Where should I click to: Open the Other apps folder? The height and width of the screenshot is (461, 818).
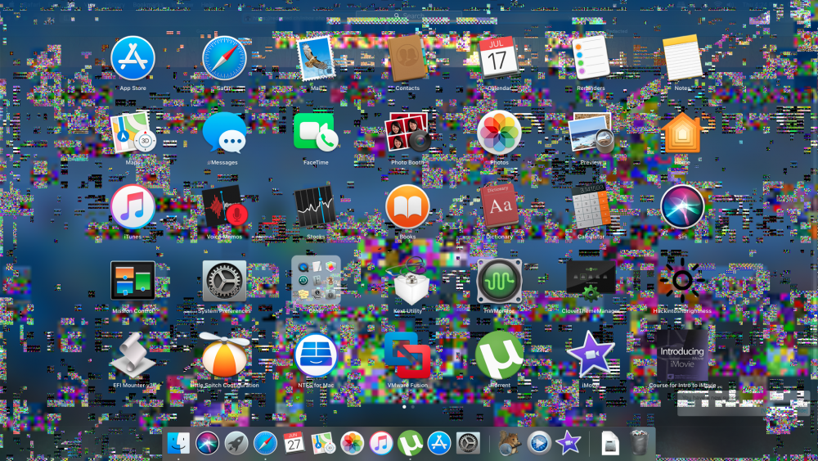(x=316, y=281)
